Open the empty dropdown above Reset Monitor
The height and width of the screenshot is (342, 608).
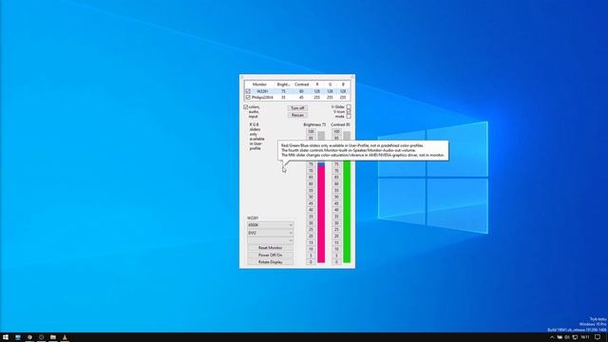tap(270, 240)
